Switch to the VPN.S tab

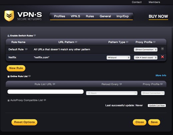76,16
